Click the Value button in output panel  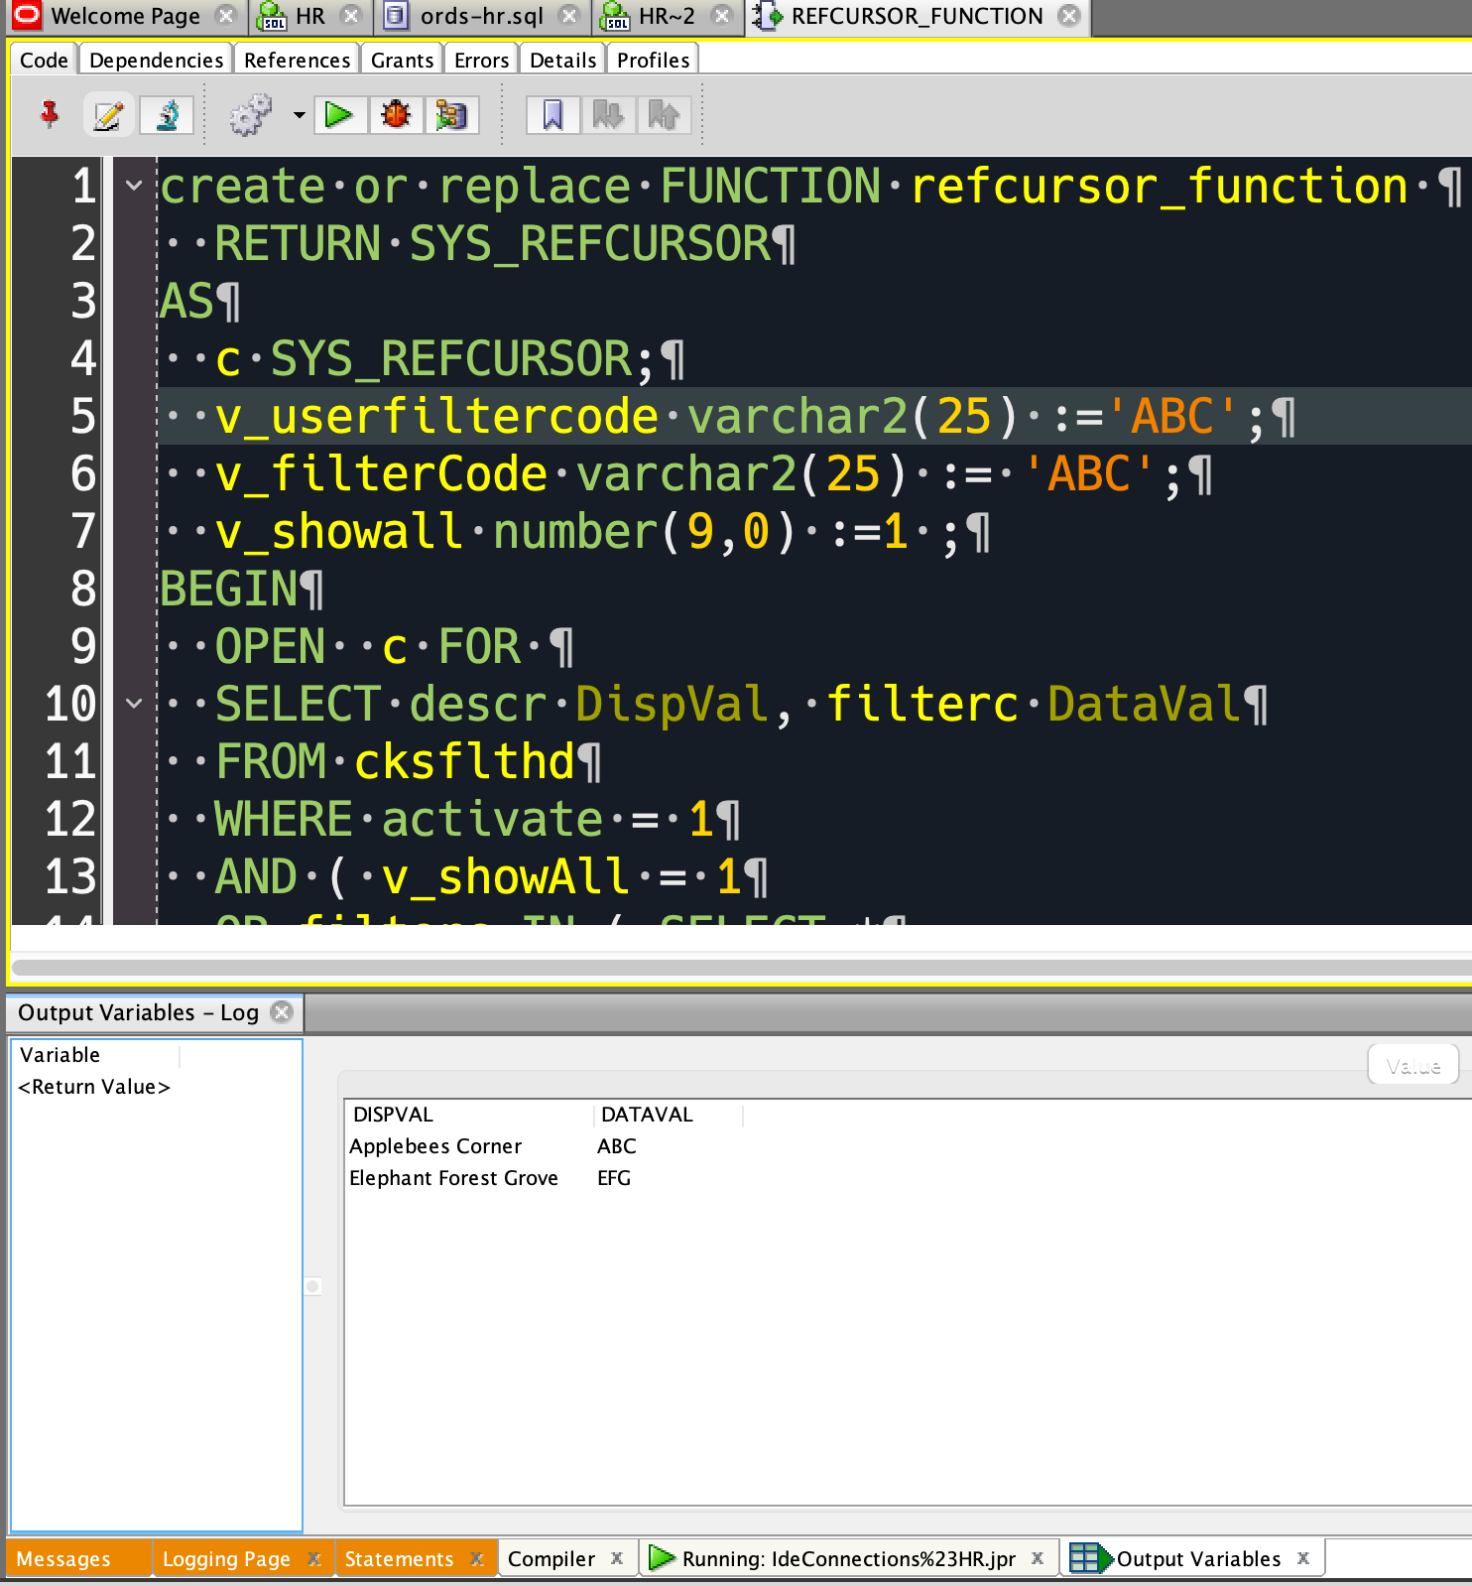click(x=1412, y=1065)
